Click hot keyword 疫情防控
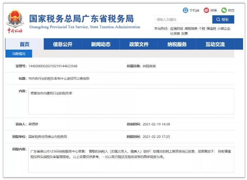Screen dimensions: 247x180 pyautogui.click(x=176, y=29)
